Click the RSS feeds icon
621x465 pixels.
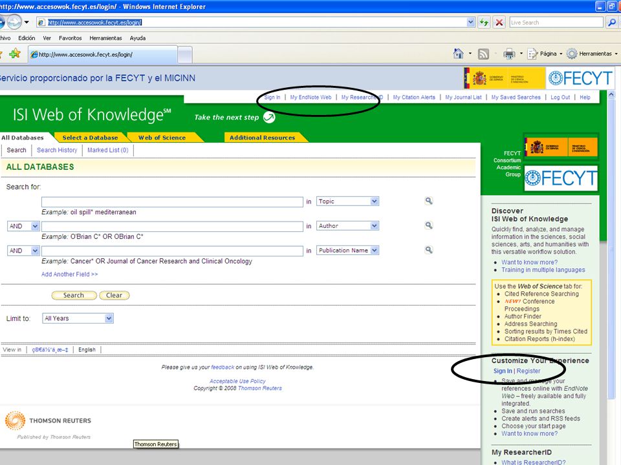pyautogui.click(x=483, y=54)
